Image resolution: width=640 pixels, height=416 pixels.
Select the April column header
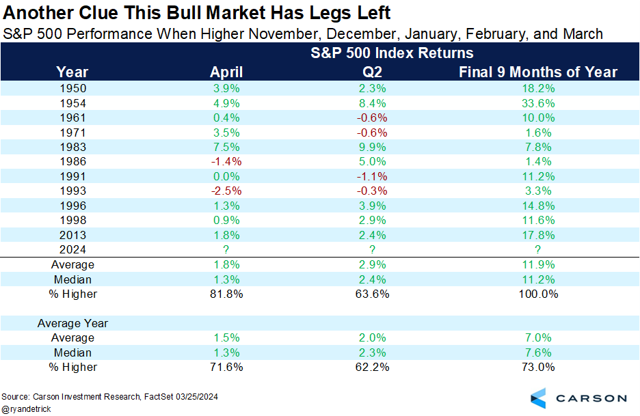(x=226, y=72)
